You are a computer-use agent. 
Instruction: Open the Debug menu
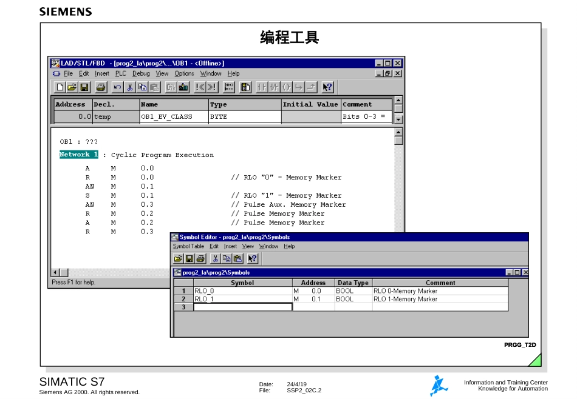coord(141,73)
